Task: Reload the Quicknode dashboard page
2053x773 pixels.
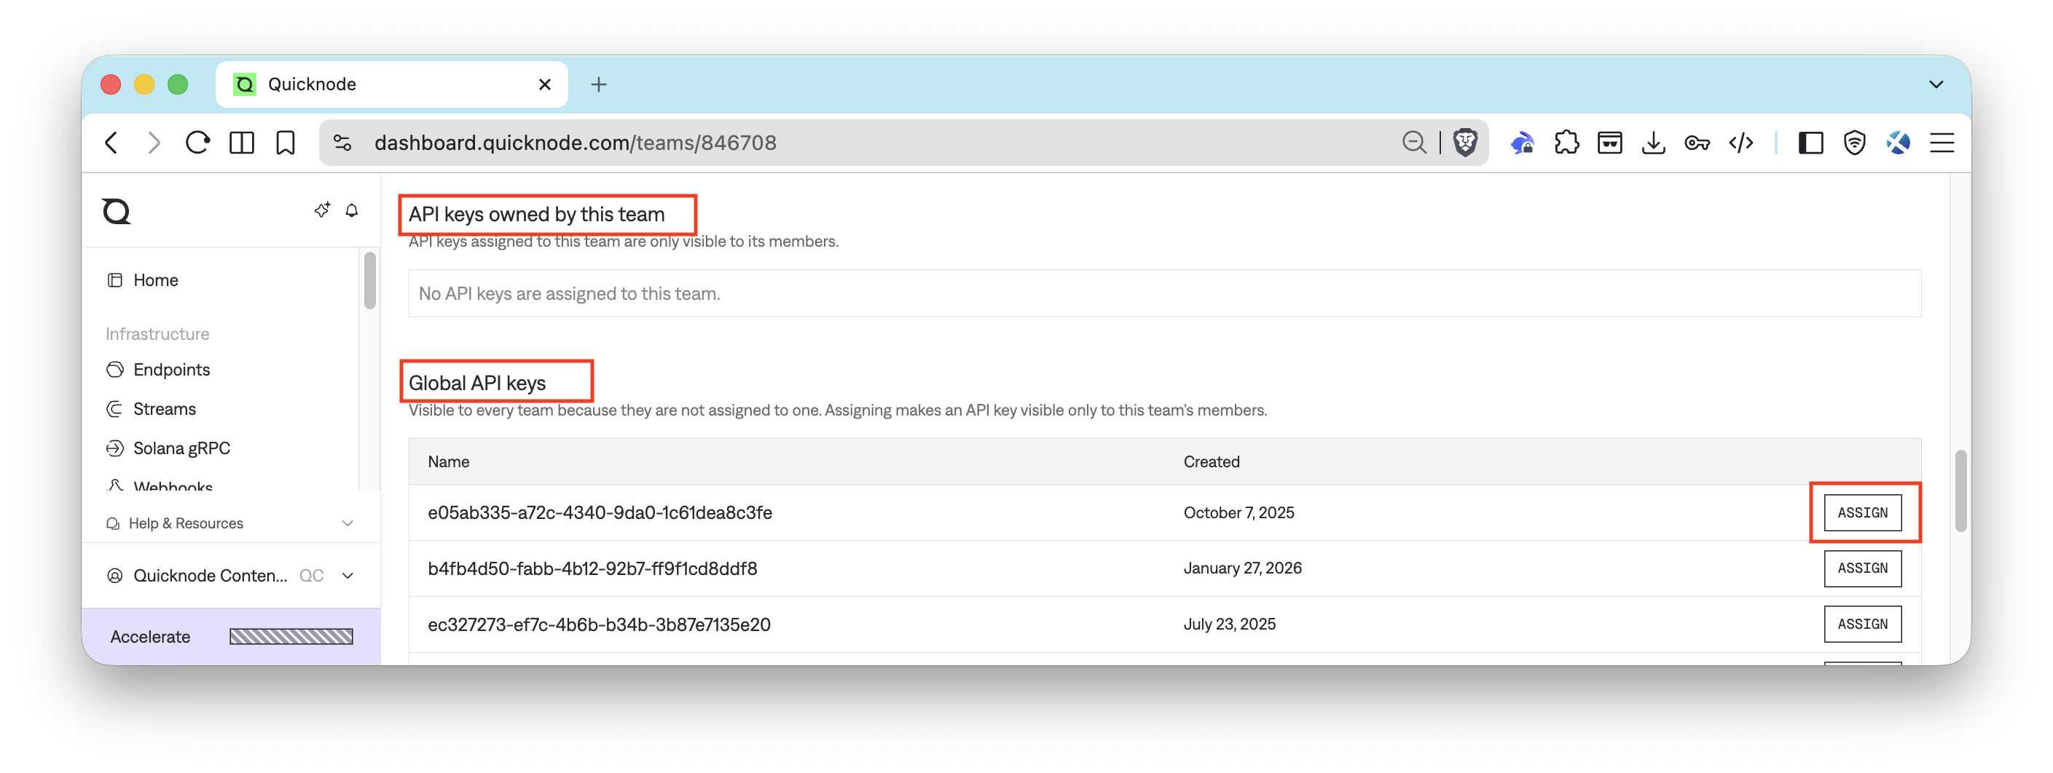Action: coord(197,143)
